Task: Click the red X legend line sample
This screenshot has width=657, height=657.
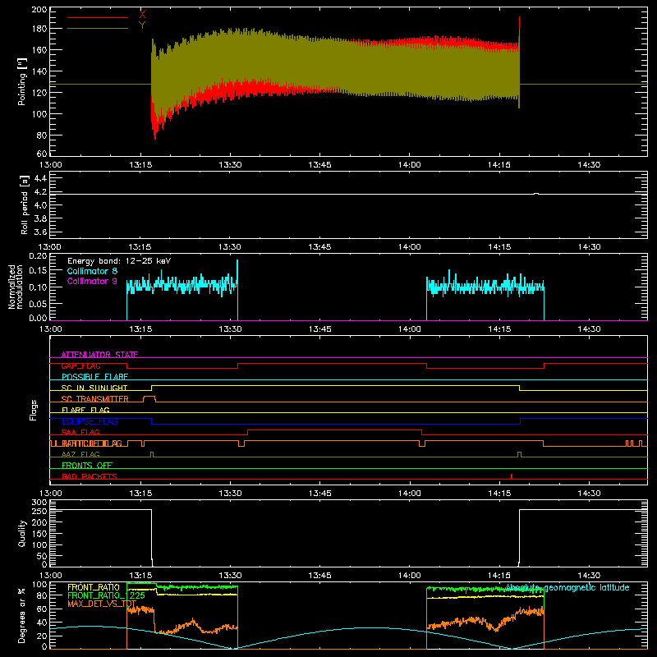Action: point(98,17)
